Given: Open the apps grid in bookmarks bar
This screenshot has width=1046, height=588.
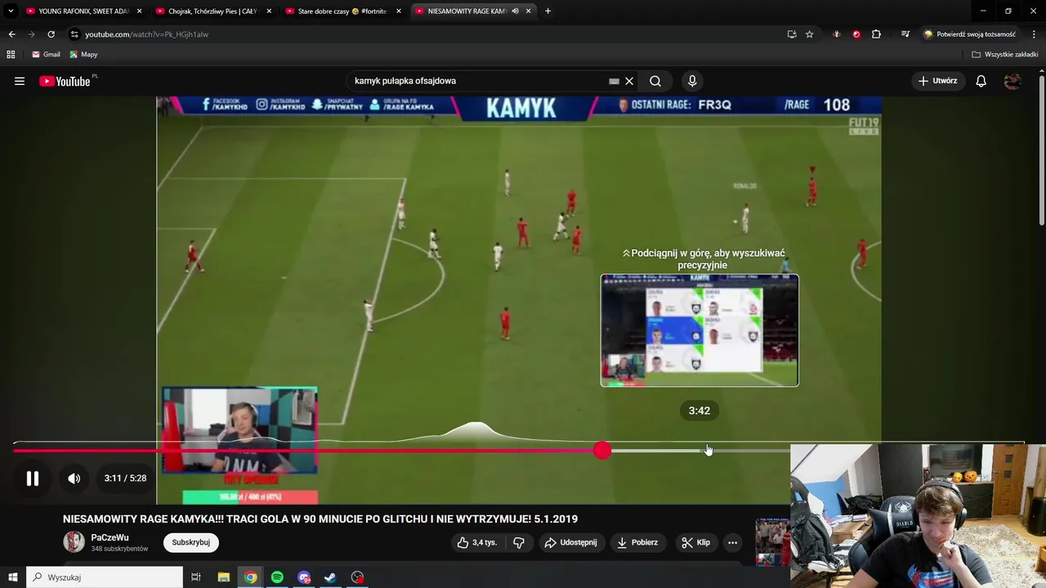Looking at the screenshot, I should coord(11,54).
